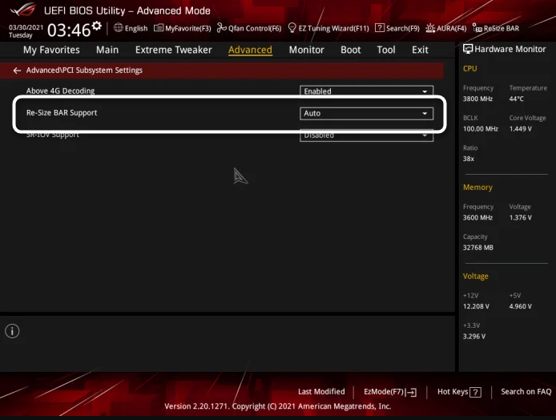Click the 03:46 clock time
This screenshot has height=420, width=556.
69,30
